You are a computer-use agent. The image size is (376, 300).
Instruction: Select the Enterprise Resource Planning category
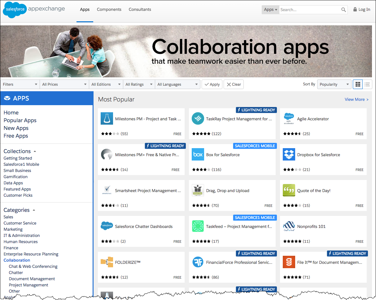pyautogui.click(x=31, y=254)
